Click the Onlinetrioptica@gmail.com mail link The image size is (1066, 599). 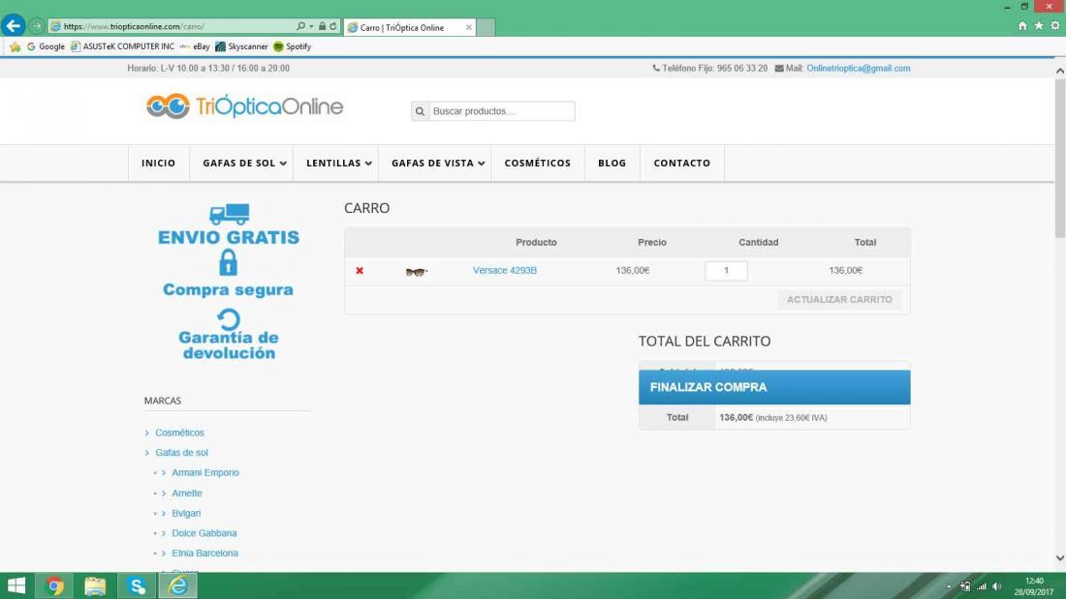pos(858,69)
